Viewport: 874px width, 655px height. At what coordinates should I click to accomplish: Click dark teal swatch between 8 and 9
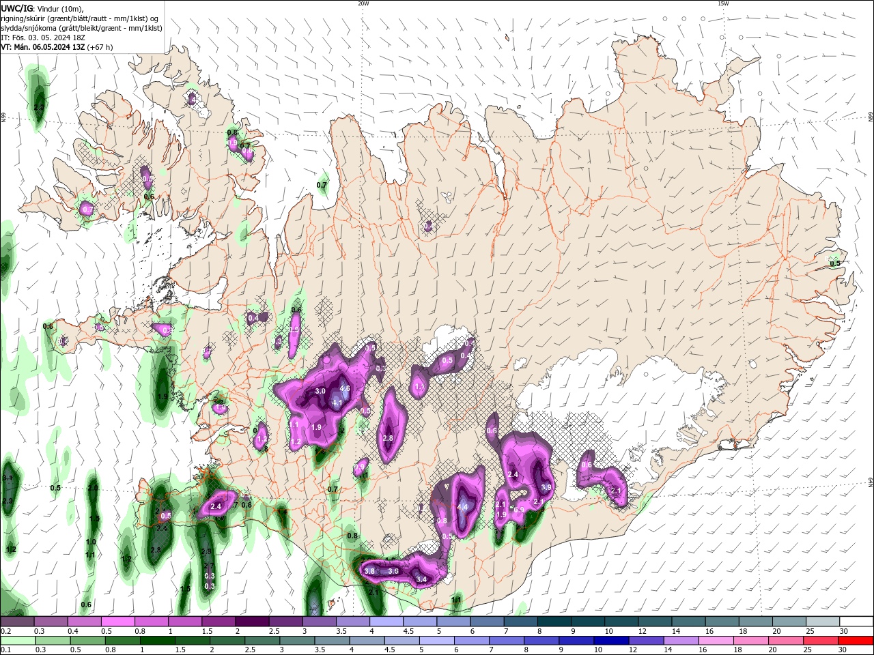tap(554, 622)
